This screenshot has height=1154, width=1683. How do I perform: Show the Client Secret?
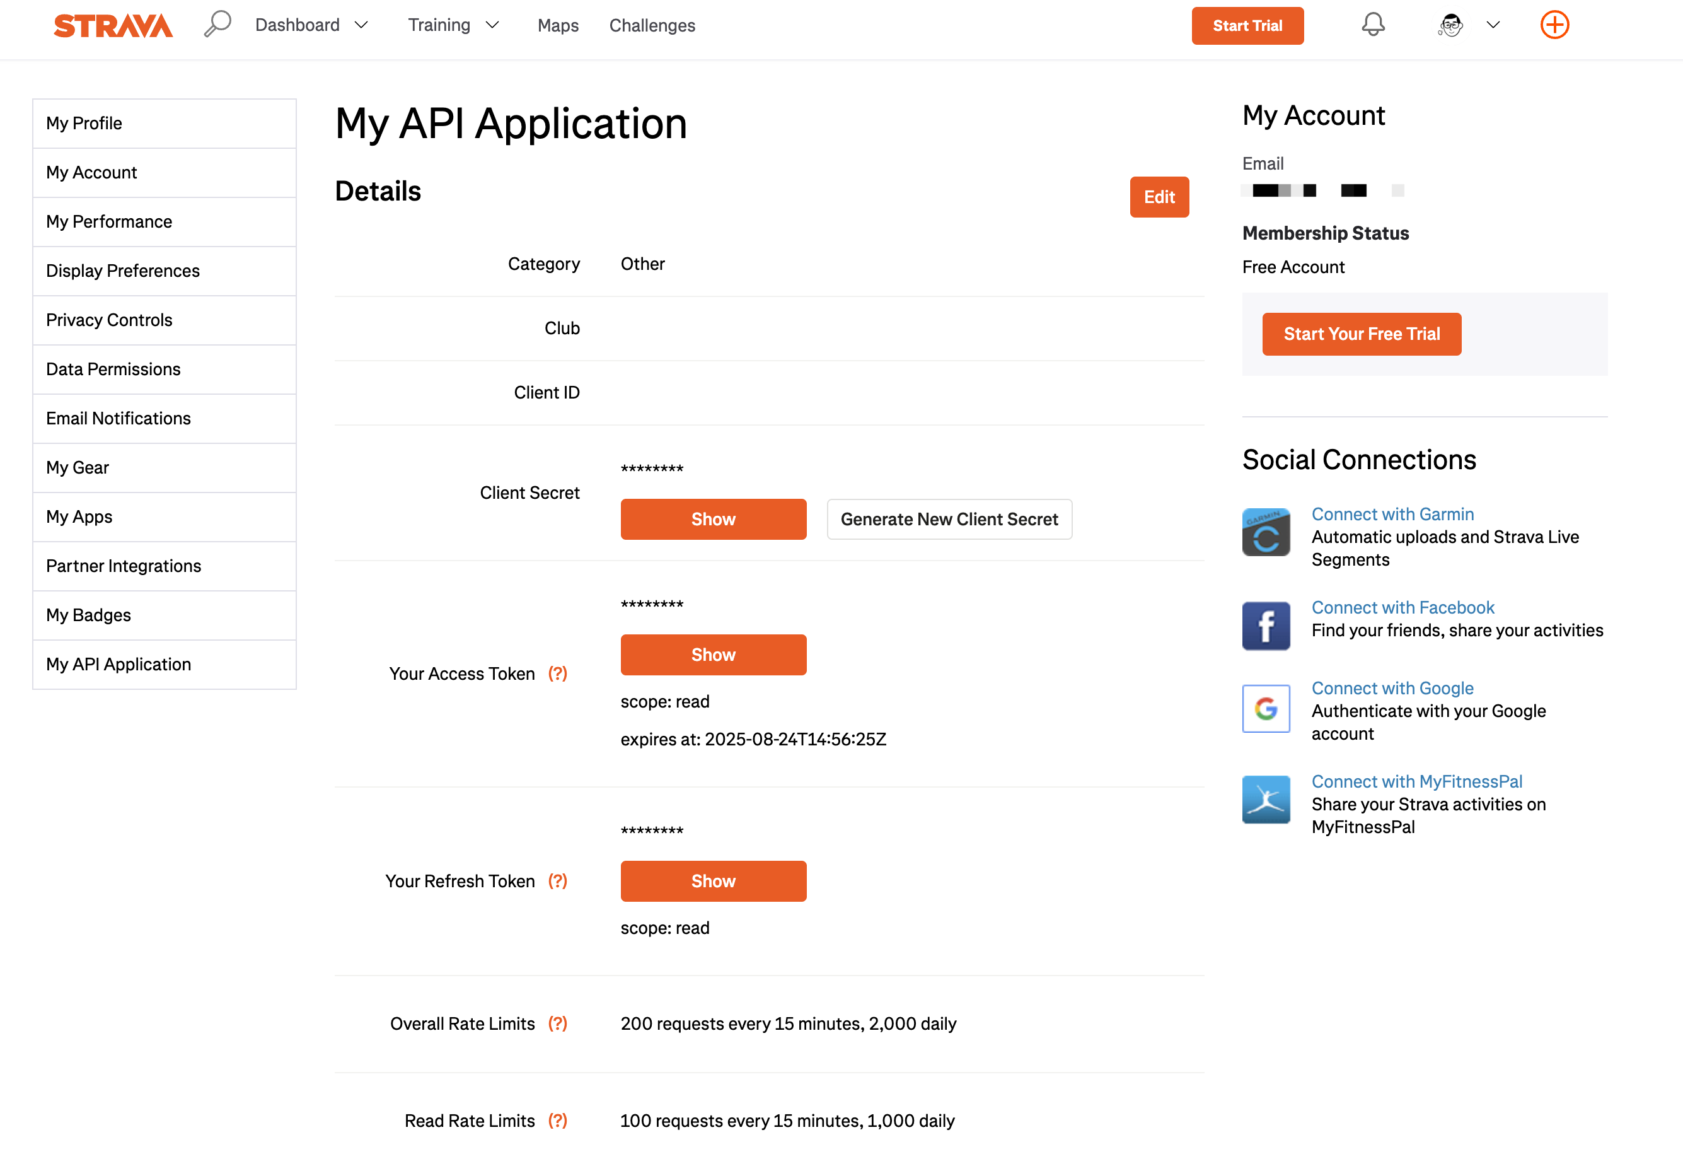(712, 520)
